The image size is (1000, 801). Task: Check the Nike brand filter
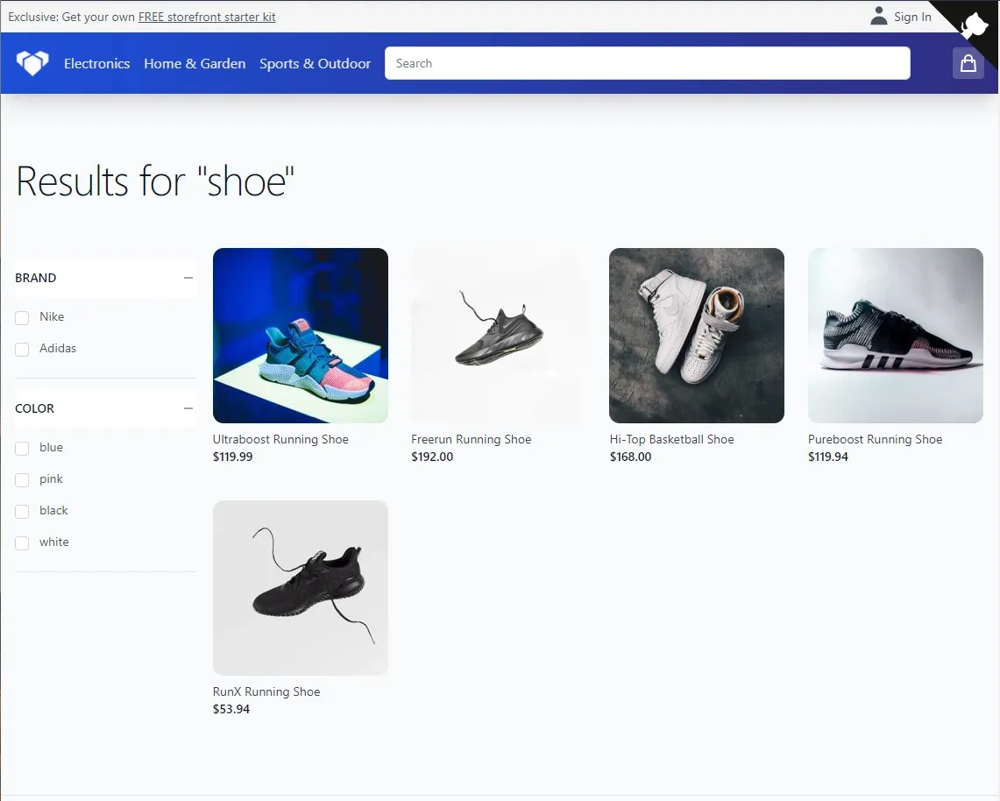(22, 317)
